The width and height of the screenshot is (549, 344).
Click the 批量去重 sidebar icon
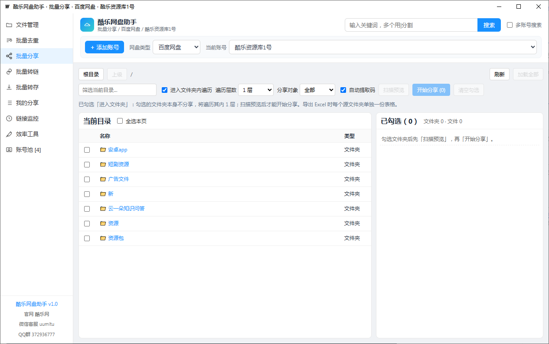tap(9, 41)
